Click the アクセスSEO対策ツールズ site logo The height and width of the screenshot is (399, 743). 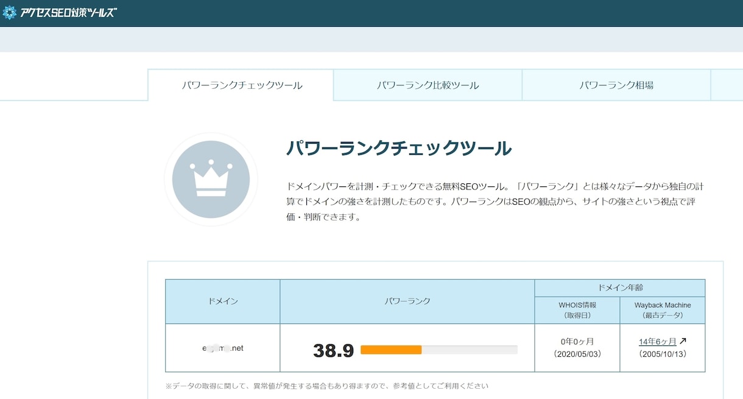(x=59, y=12)
